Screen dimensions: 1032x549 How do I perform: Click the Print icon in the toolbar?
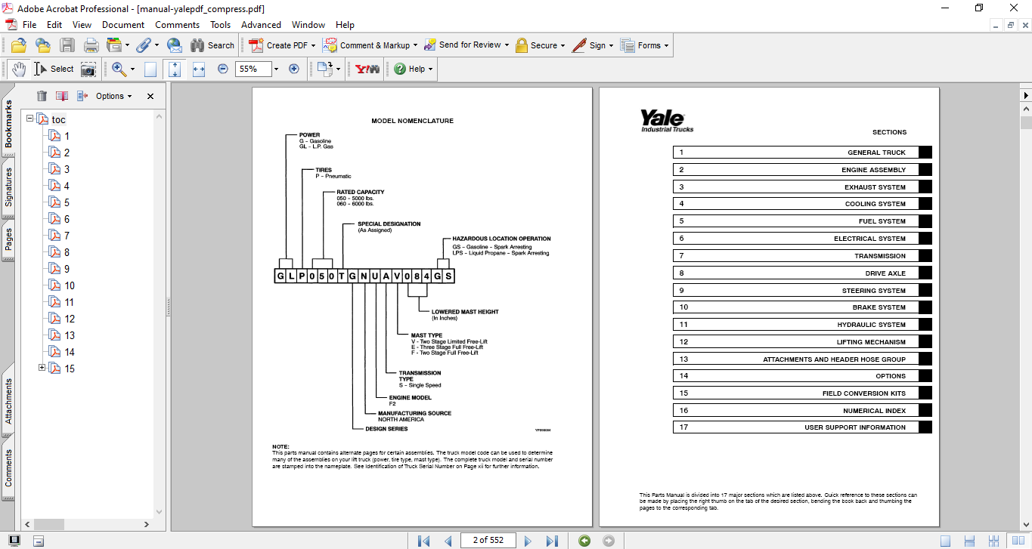(91, 45)
